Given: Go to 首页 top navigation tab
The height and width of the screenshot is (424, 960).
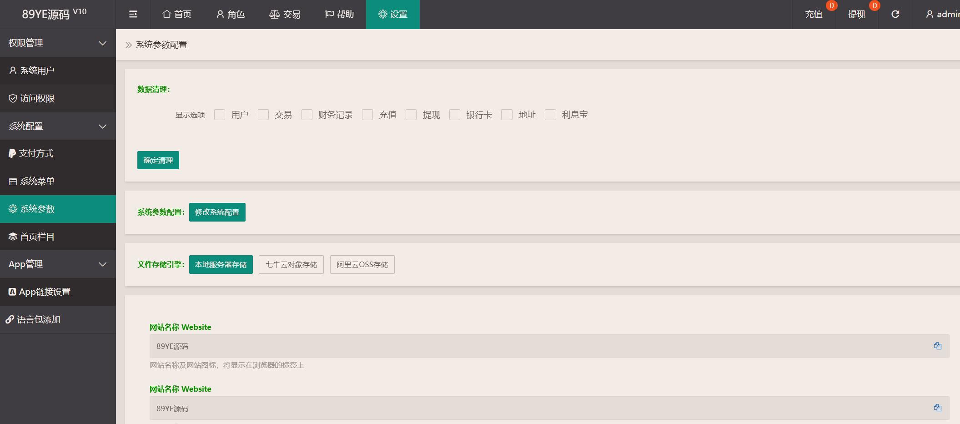Looking at the screenshot, I should [x=177, y=14].
